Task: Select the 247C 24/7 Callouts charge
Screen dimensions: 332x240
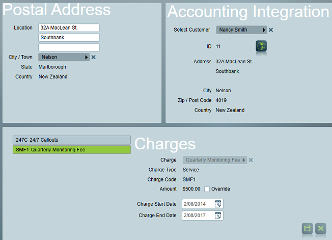Action: [71, 140]
